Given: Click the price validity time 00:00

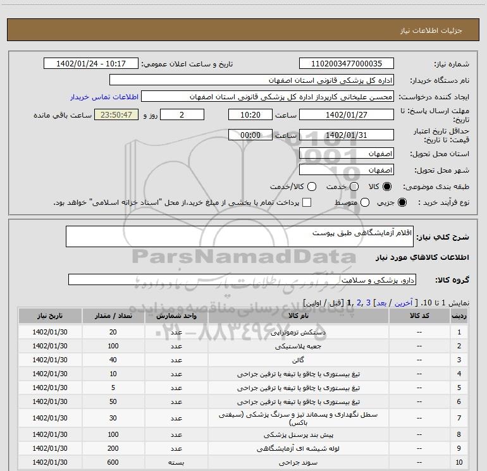Looking at the screenshot, I should [x=250, y=135].
